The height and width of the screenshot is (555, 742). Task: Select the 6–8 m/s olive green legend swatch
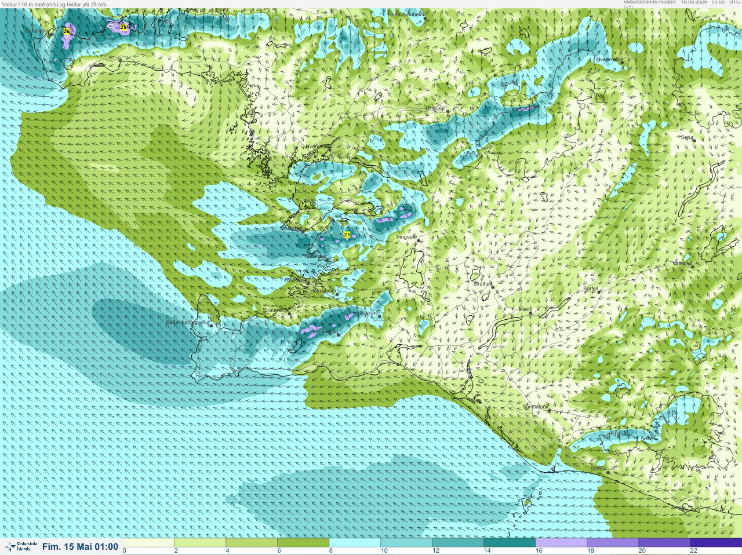coord(303,543)
